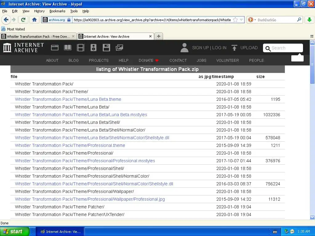Click the vertical scrollbar thumb
Screen dimensions: 315x236
pos(312,65)
